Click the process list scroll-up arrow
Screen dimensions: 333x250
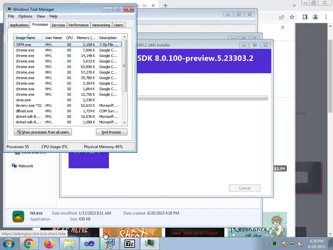125,37
